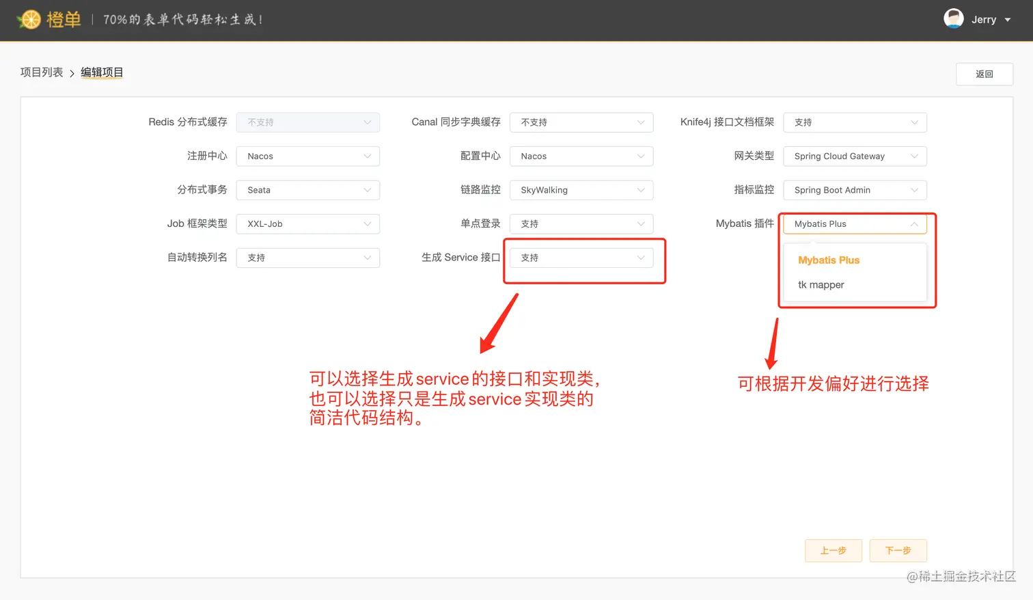Click the up chevron in Mybatis Plus select
Image resolution: width=1033 pixels, height=600 pixels.
(914, 223)
